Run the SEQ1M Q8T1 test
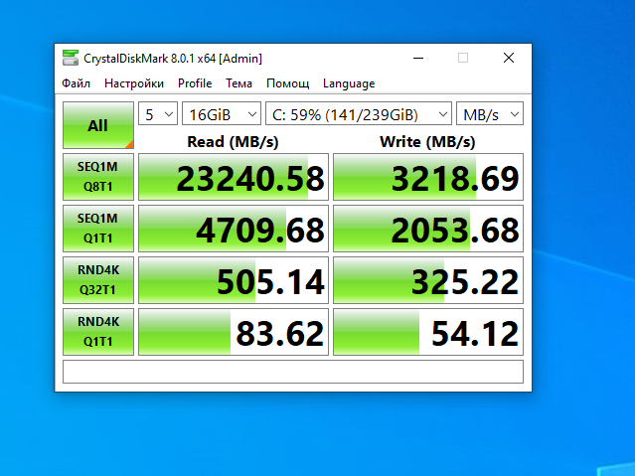 coord(98,177)
